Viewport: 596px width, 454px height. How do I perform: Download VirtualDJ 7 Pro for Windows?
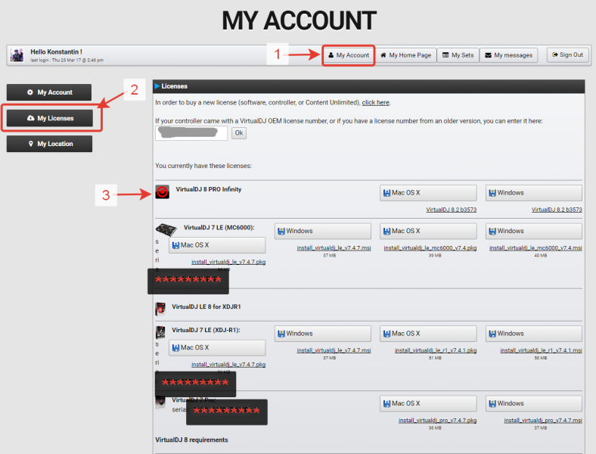point(534,403)
